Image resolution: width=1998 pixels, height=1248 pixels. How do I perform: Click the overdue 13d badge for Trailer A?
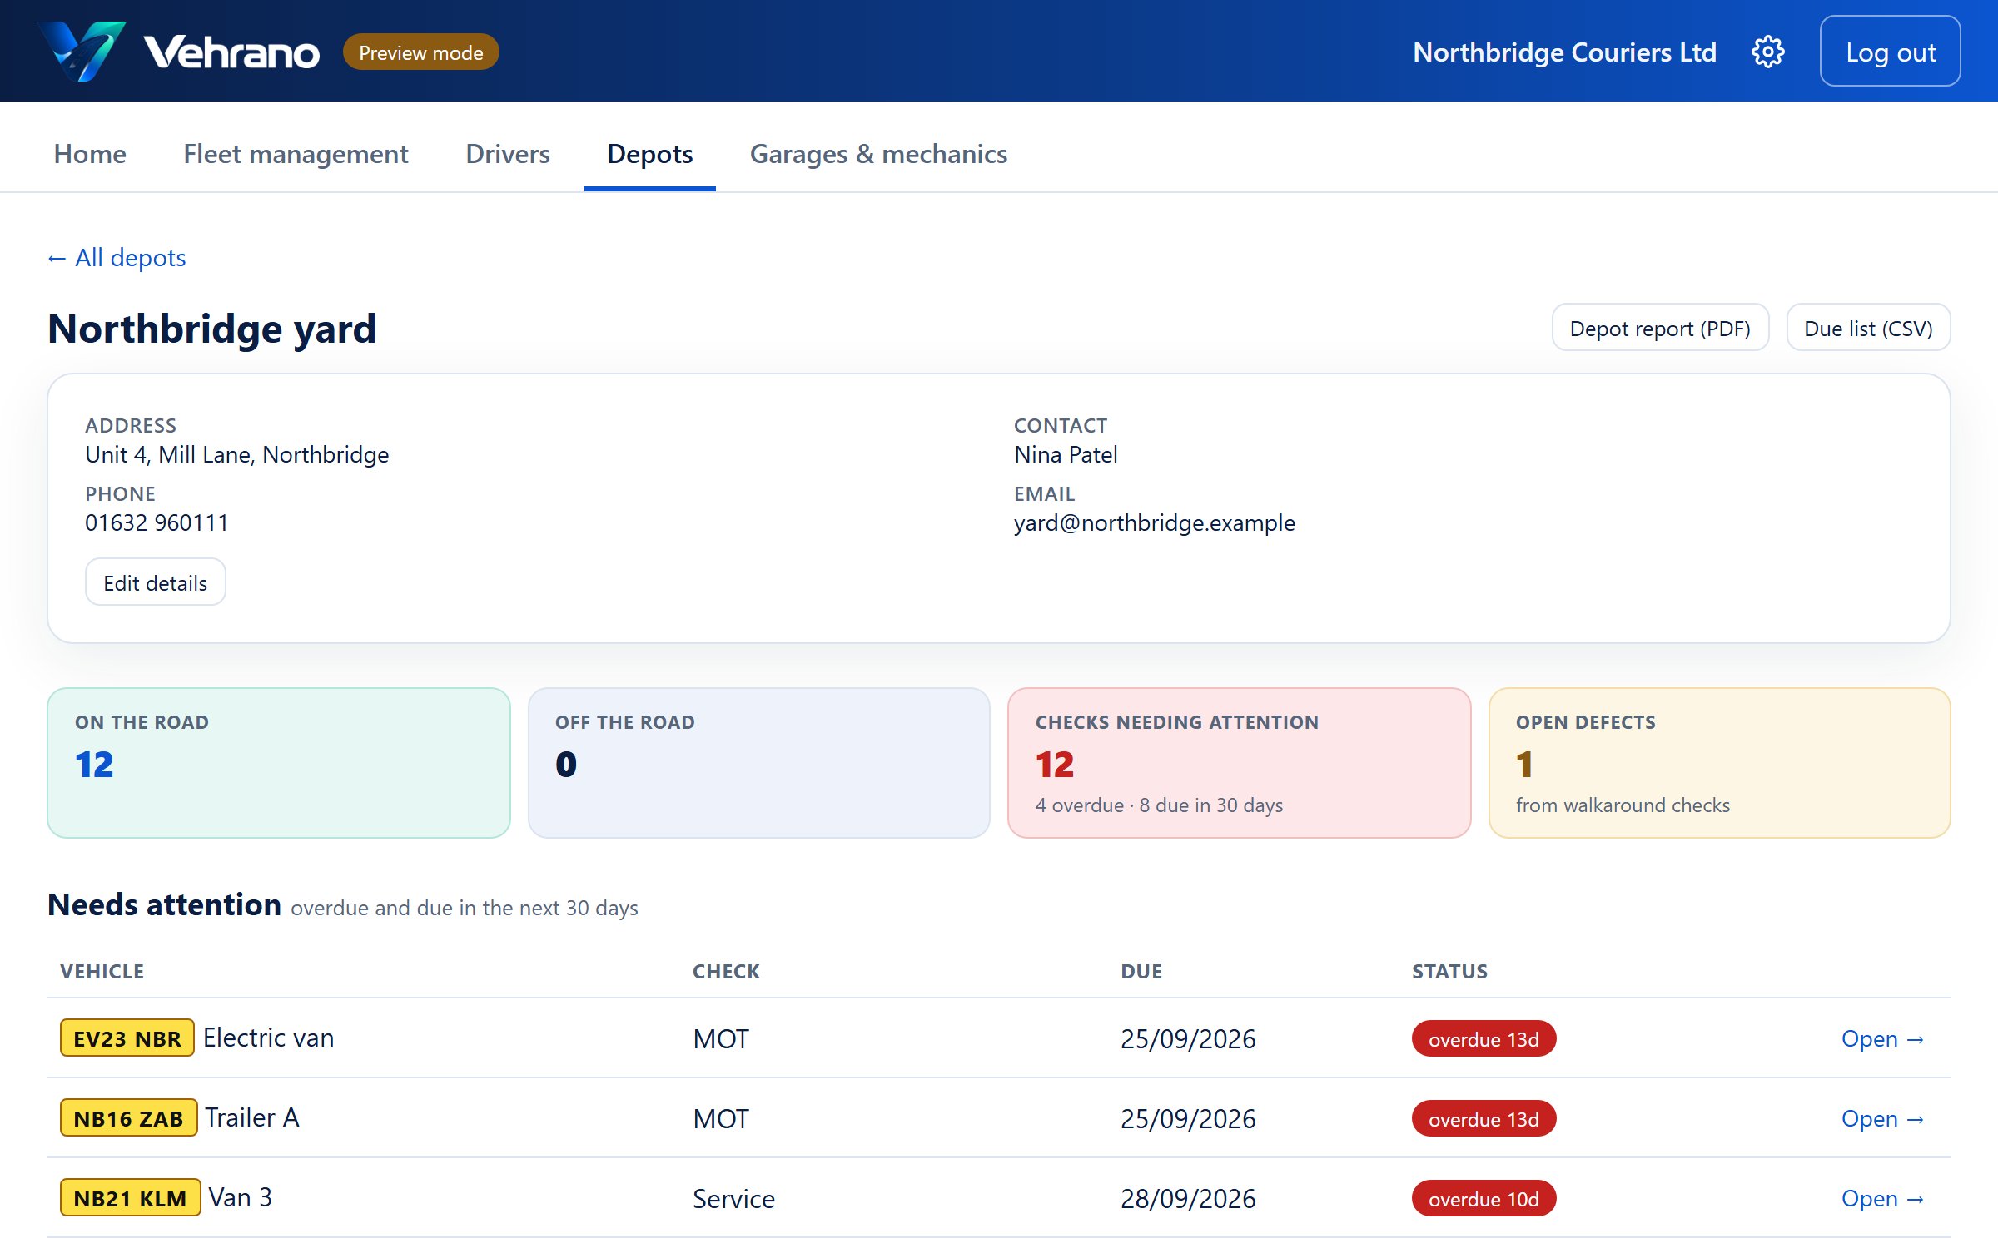pos(1484,1119)
